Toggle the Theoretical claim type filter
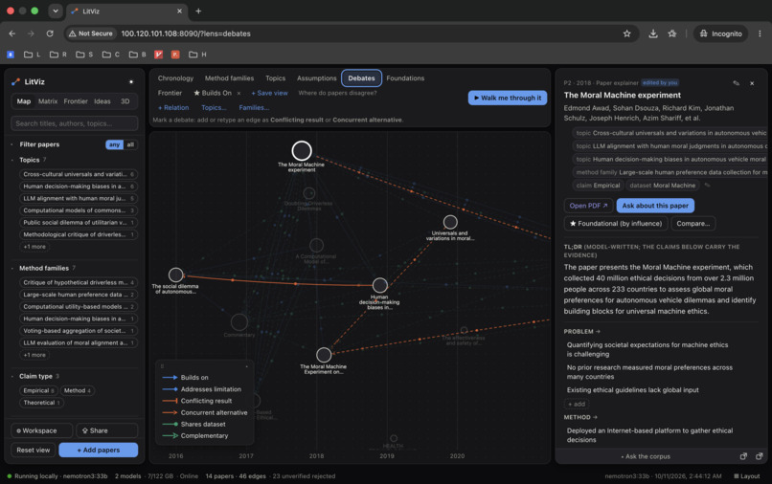Screen dimensions: 772x484 [x=41, y=403]
